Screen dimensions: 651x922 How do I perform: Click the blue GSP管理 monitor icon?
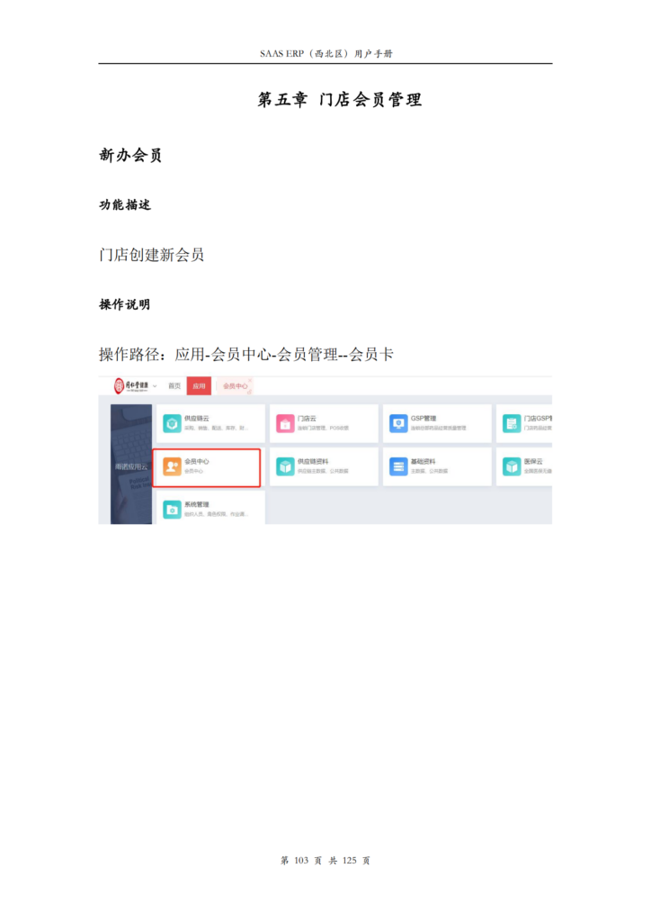(x=398, y=423)
